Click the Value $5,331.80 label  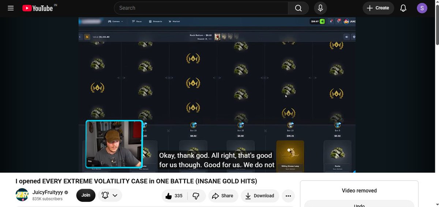(x=101, y=37)
